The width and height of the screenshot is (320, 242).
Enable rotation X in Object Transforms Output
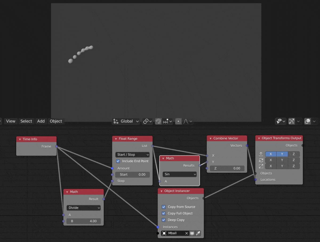pyautogui.click(x=271, y=160)
